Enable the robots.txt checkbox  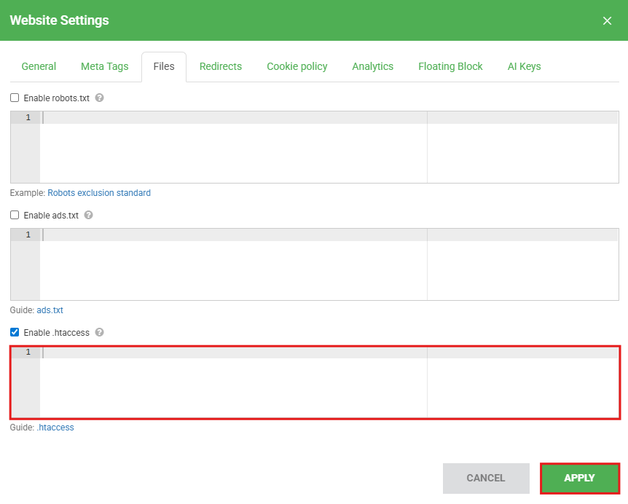click(x=15, y=98)
